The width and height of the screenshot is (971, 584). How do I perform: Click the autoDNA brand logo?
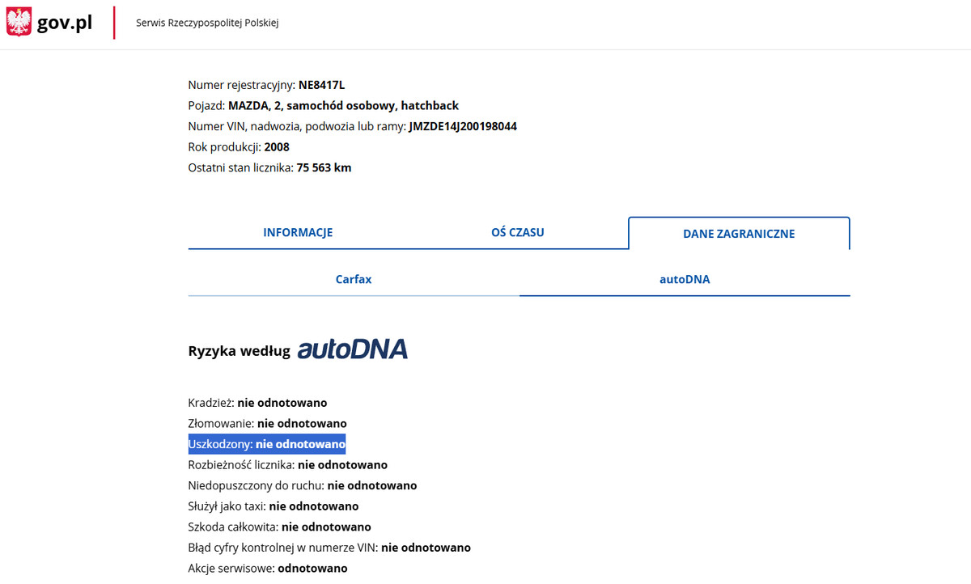[x=353, y=349]
